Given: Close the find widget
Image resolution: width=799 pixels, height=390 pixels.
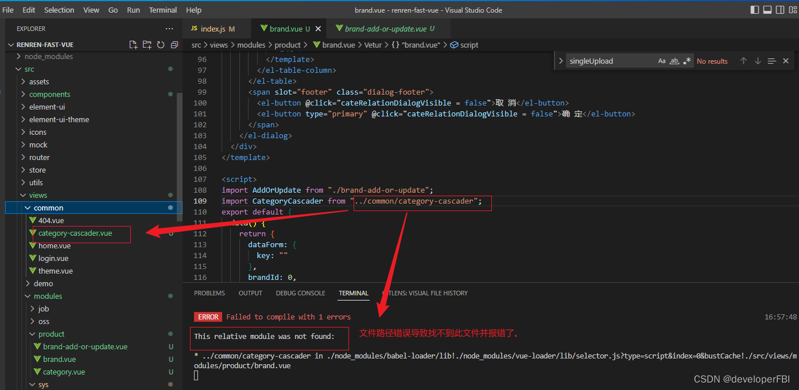Looking at the screenshot, I should pos(786,61).
